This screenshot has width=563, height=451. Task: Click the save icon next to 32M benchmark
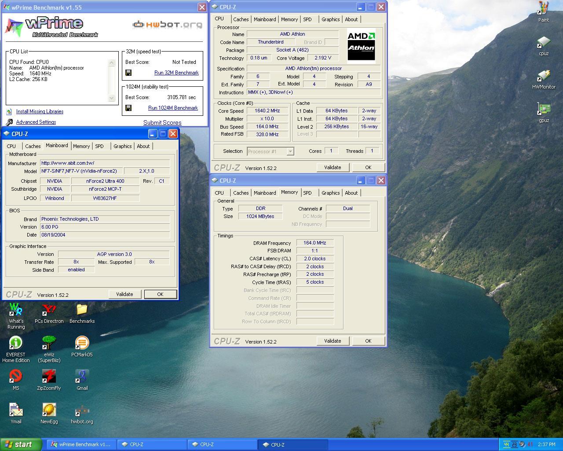(128, 73)
